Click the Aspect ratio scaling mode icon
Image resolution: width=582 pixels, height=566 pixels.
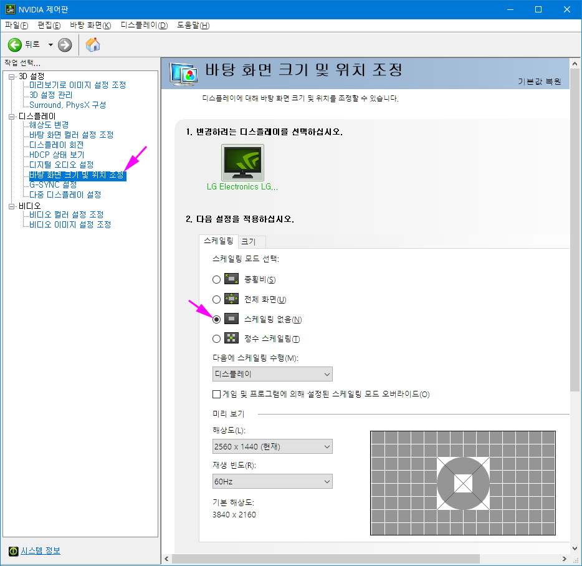(232, 279)
